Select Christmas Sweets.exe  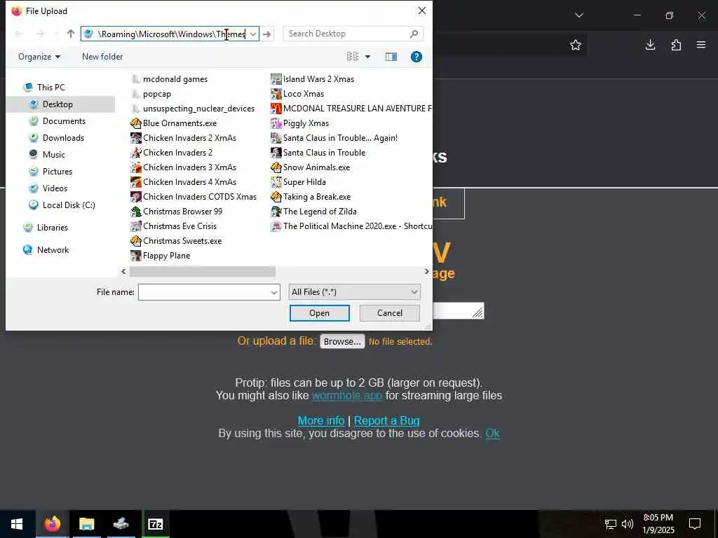click(x=176, y=241)
